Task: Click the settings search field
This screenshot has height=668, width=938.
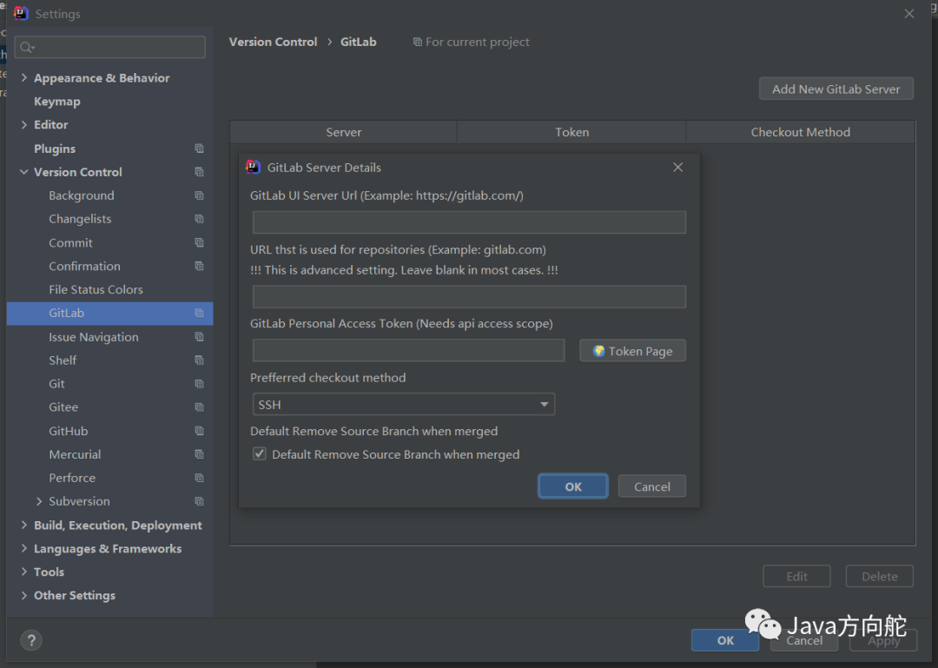Action: 110,47
